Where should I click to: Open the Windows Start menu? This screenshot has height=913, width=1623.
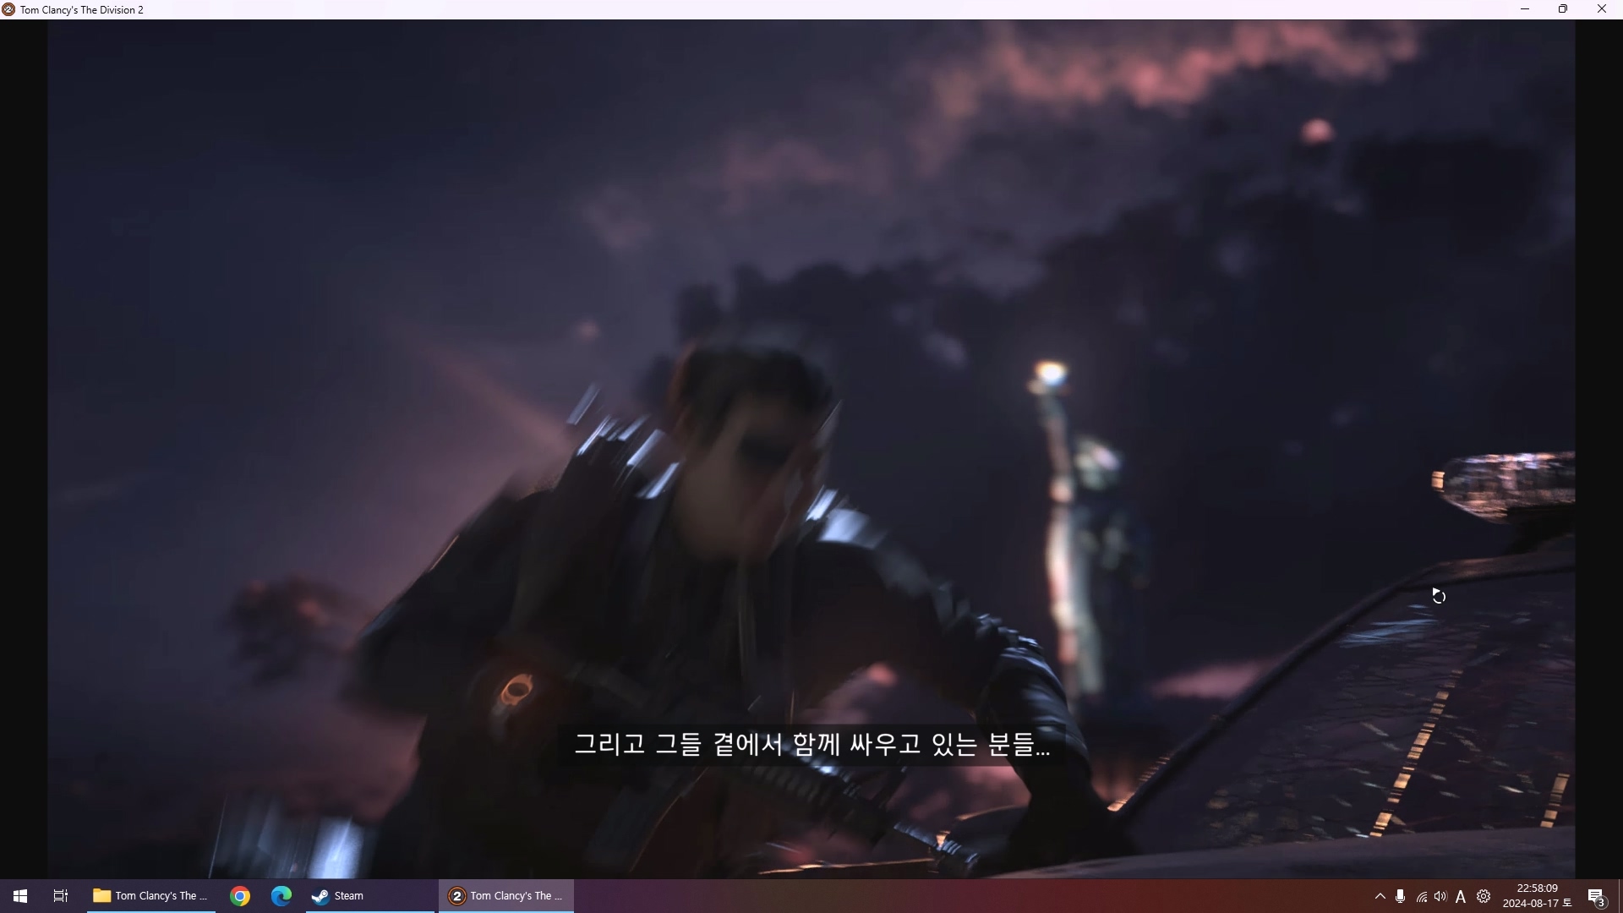click(x=20, y=896)
